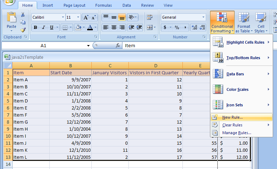Open Clear Rules submenu
This screenshot has height=169, width=277.
241,125
